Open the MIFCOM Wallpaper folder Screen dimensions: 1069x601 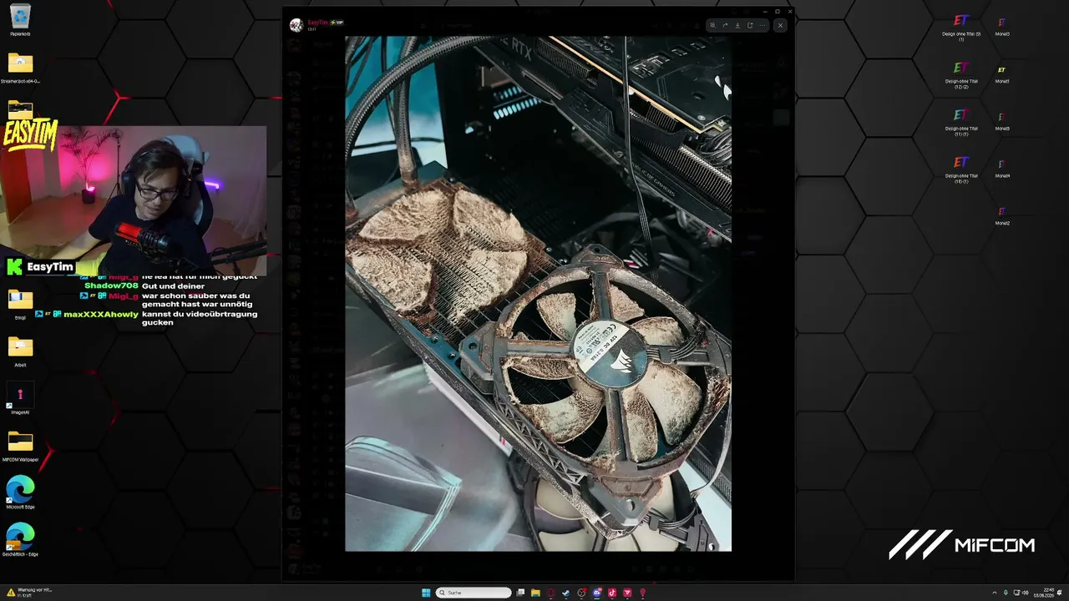point(20,446)
